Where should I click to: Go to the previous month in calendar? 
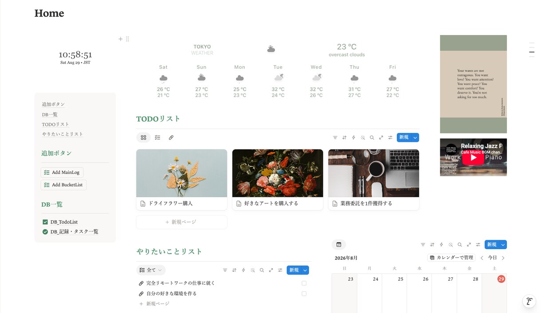(482, 258)
